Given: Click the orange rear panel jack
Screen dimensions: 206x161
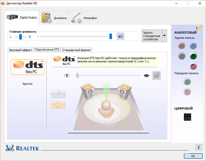Looking at the screenshot, I should coord(182,45).
